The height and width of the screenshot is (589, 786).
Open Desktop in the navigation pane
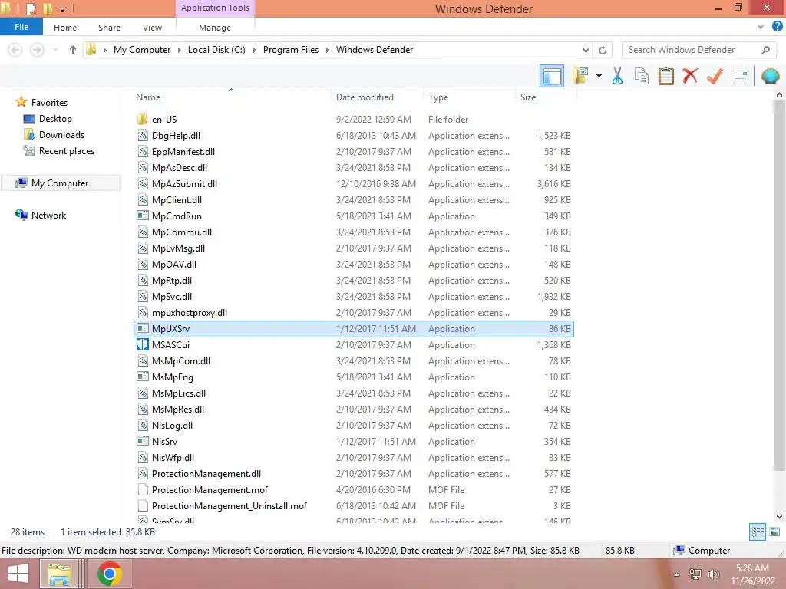pos(55,119)
